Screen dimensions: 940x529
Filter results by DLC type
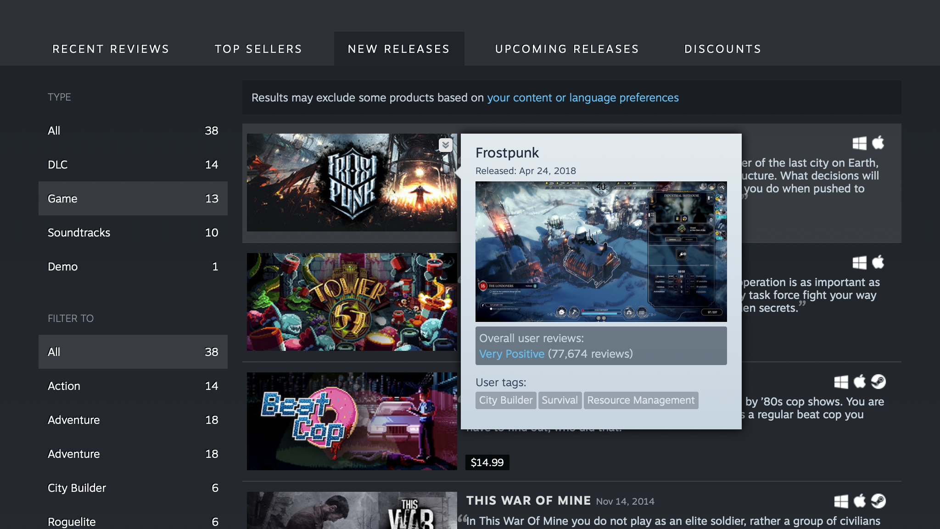132,164
